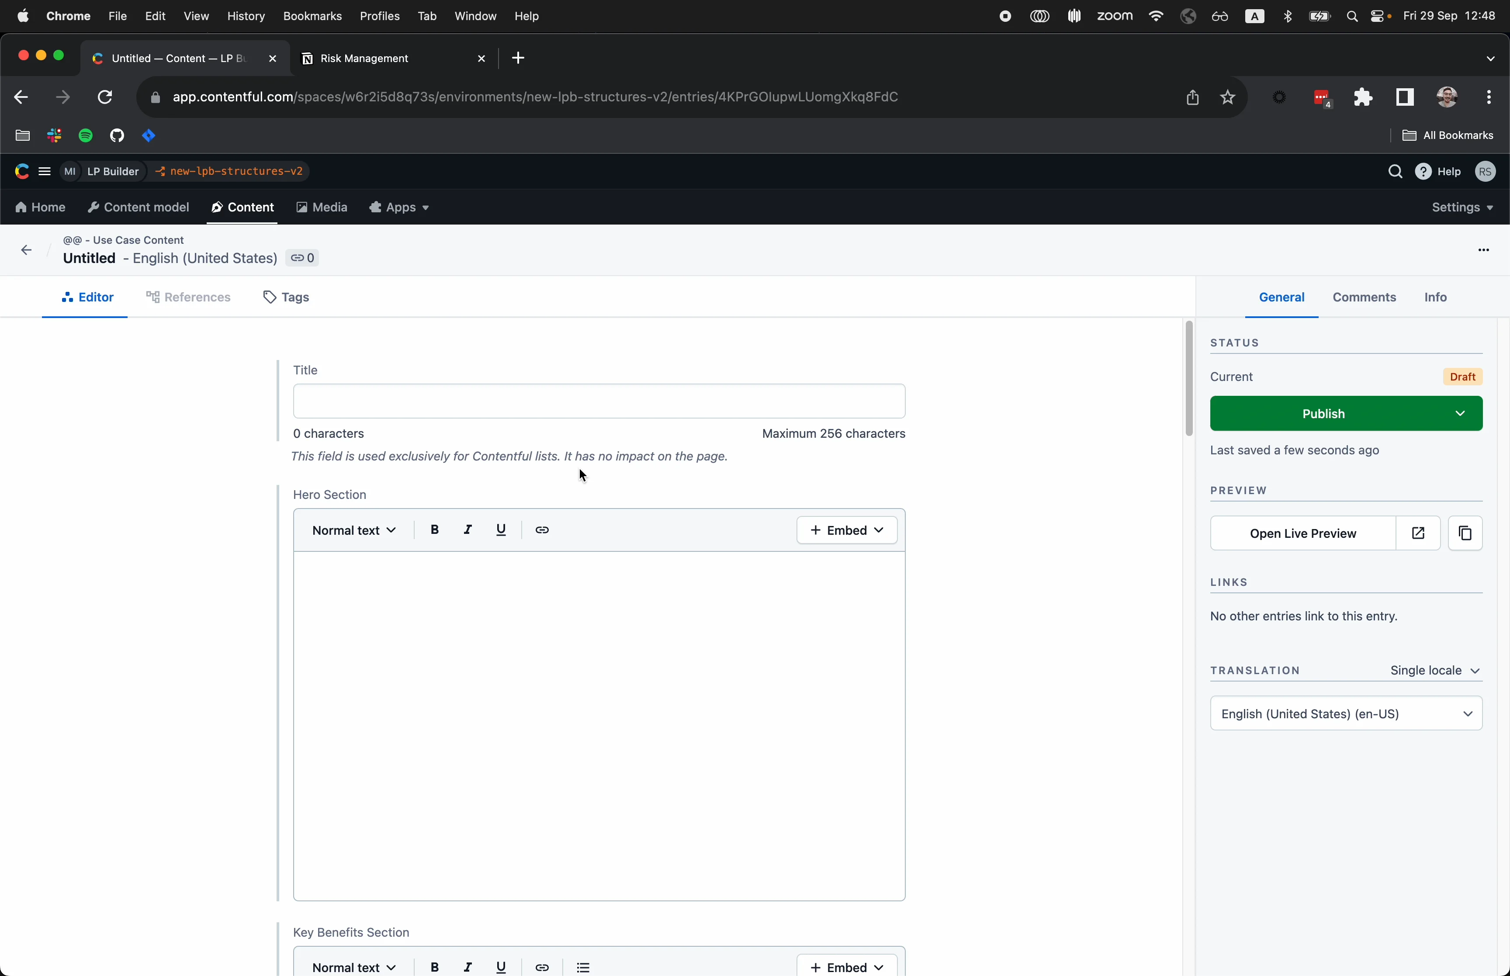This screenshot has height=976, width=1510.
Task: Open Contentful search magnifier
Action: pyautogui.click(x=1395, y=172)
